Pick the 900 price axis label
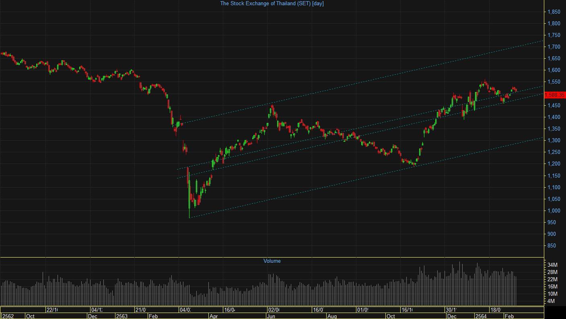Screen dimensions: 566x319 552,234
